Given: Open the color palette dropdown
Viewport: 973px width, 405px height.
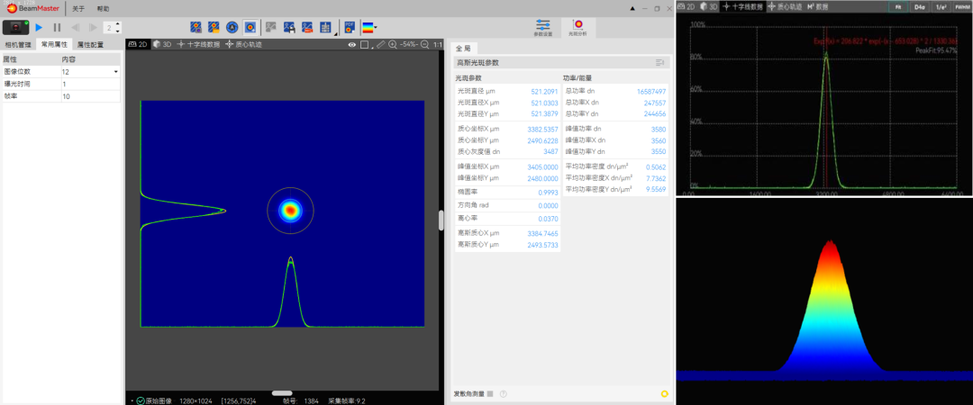Looking at the screenshot, I should (x=369, y=27).
